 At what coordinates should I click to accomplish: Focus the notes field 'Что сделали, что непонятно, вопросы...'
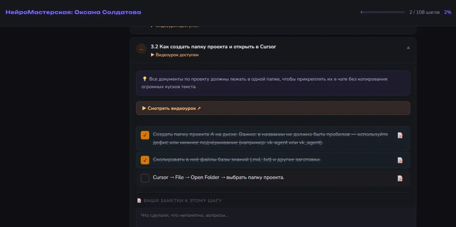click(x=276, y=217)
